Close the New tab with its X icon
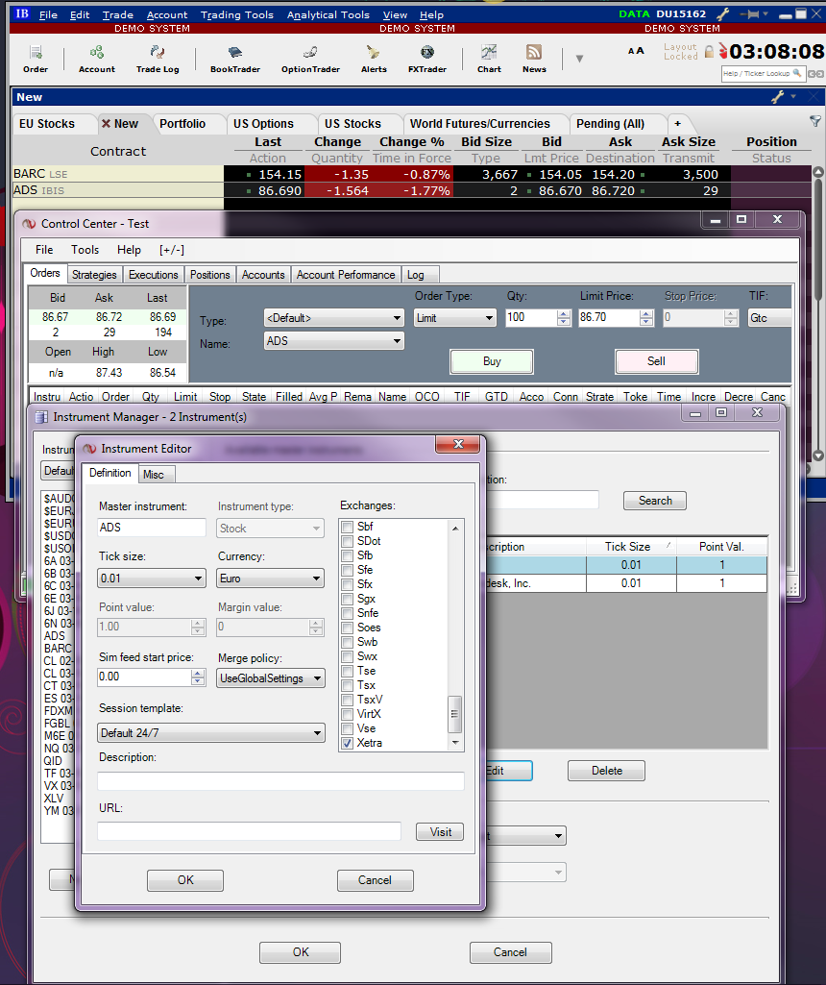The height and width of the screenshot is (985, 826). (x=106, y=124)
